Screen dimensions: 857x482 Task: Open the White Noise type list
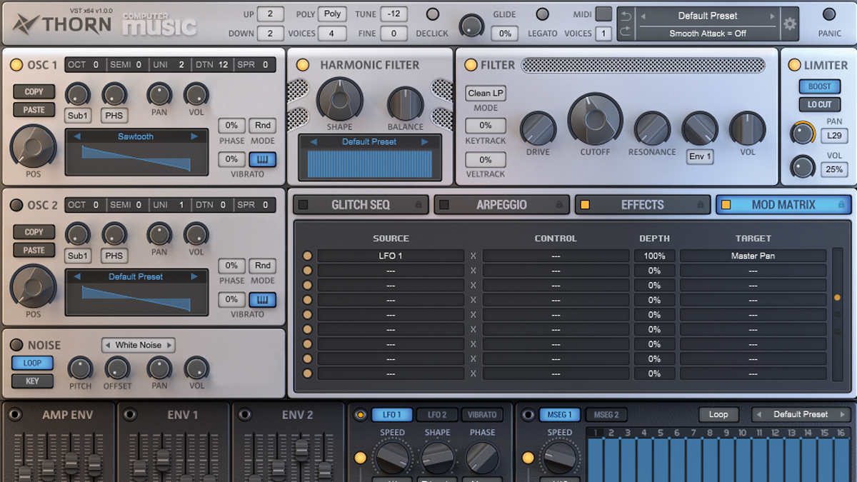coord(139,345)
